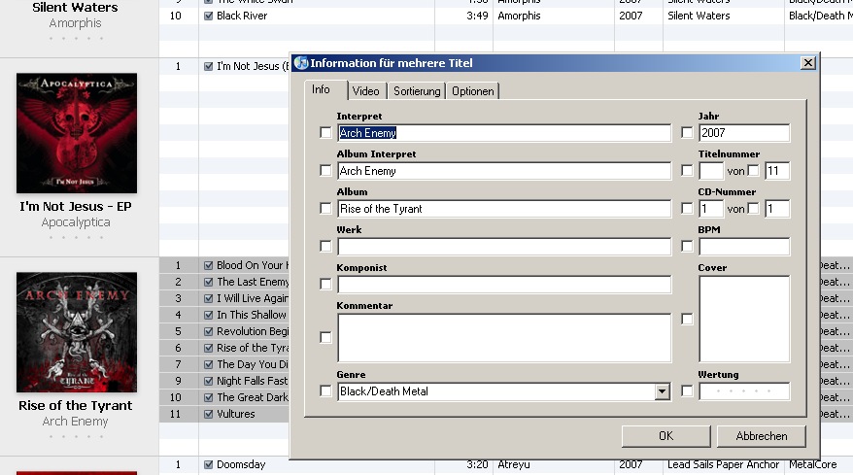This screenshot has width=853, height=475.
Task: Select the Apocalyptica I'm Not Jesus cover
Action: point(77,133)
